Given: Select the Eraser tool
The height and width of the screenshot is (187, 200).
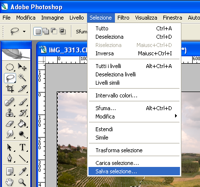Looking at the screenshot, I should pyautogui.click(x=10, y=124).
